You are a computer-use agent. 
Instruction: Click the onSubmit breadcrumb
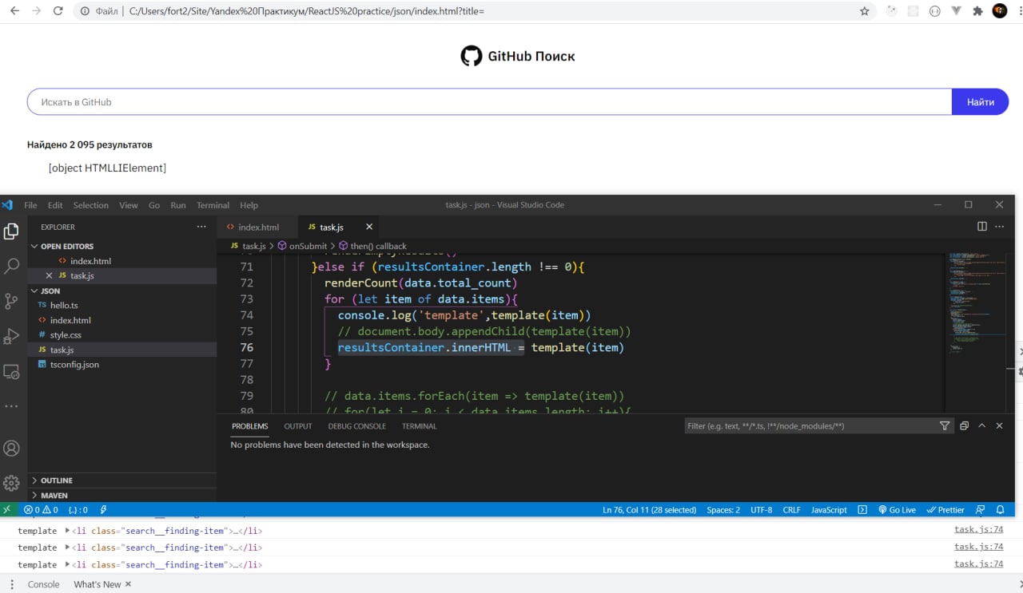pos(308,246)
